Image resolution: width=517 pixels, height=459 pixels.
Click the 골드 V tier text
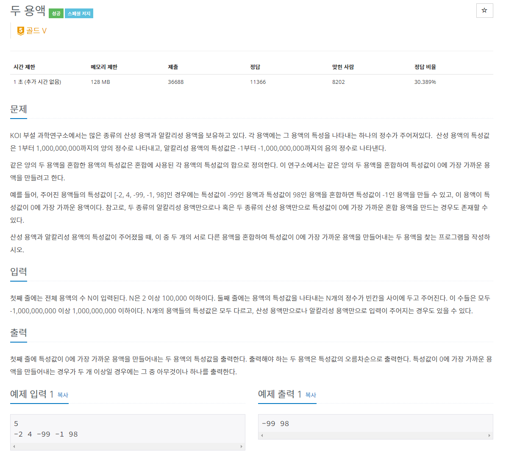(x=36, y=30)
